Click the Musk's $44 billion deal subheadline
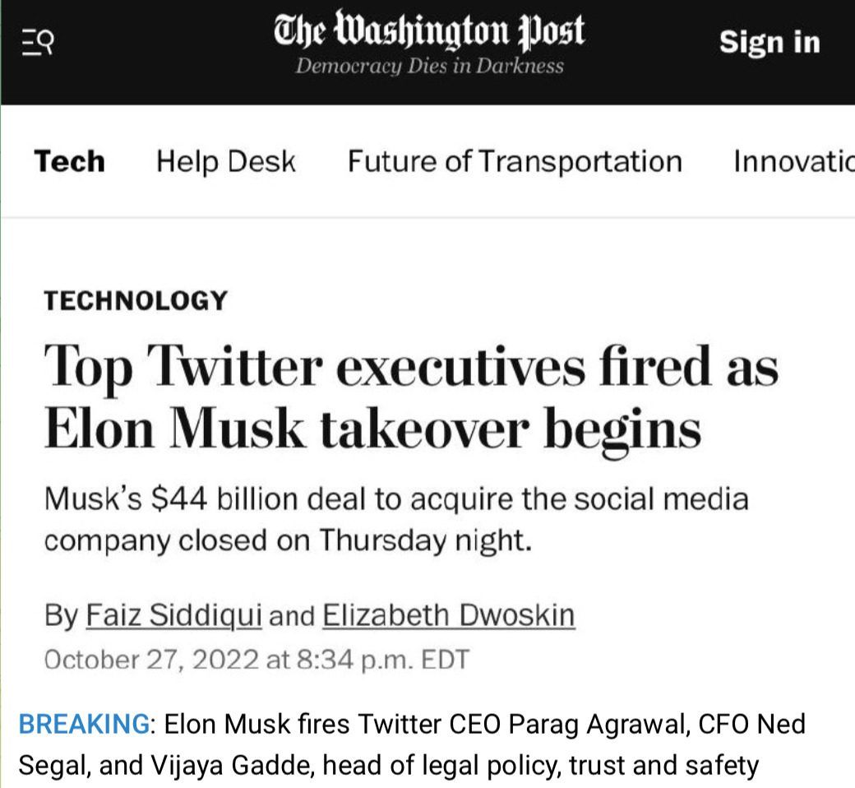 pyautogui.click(x=395, y=499)
